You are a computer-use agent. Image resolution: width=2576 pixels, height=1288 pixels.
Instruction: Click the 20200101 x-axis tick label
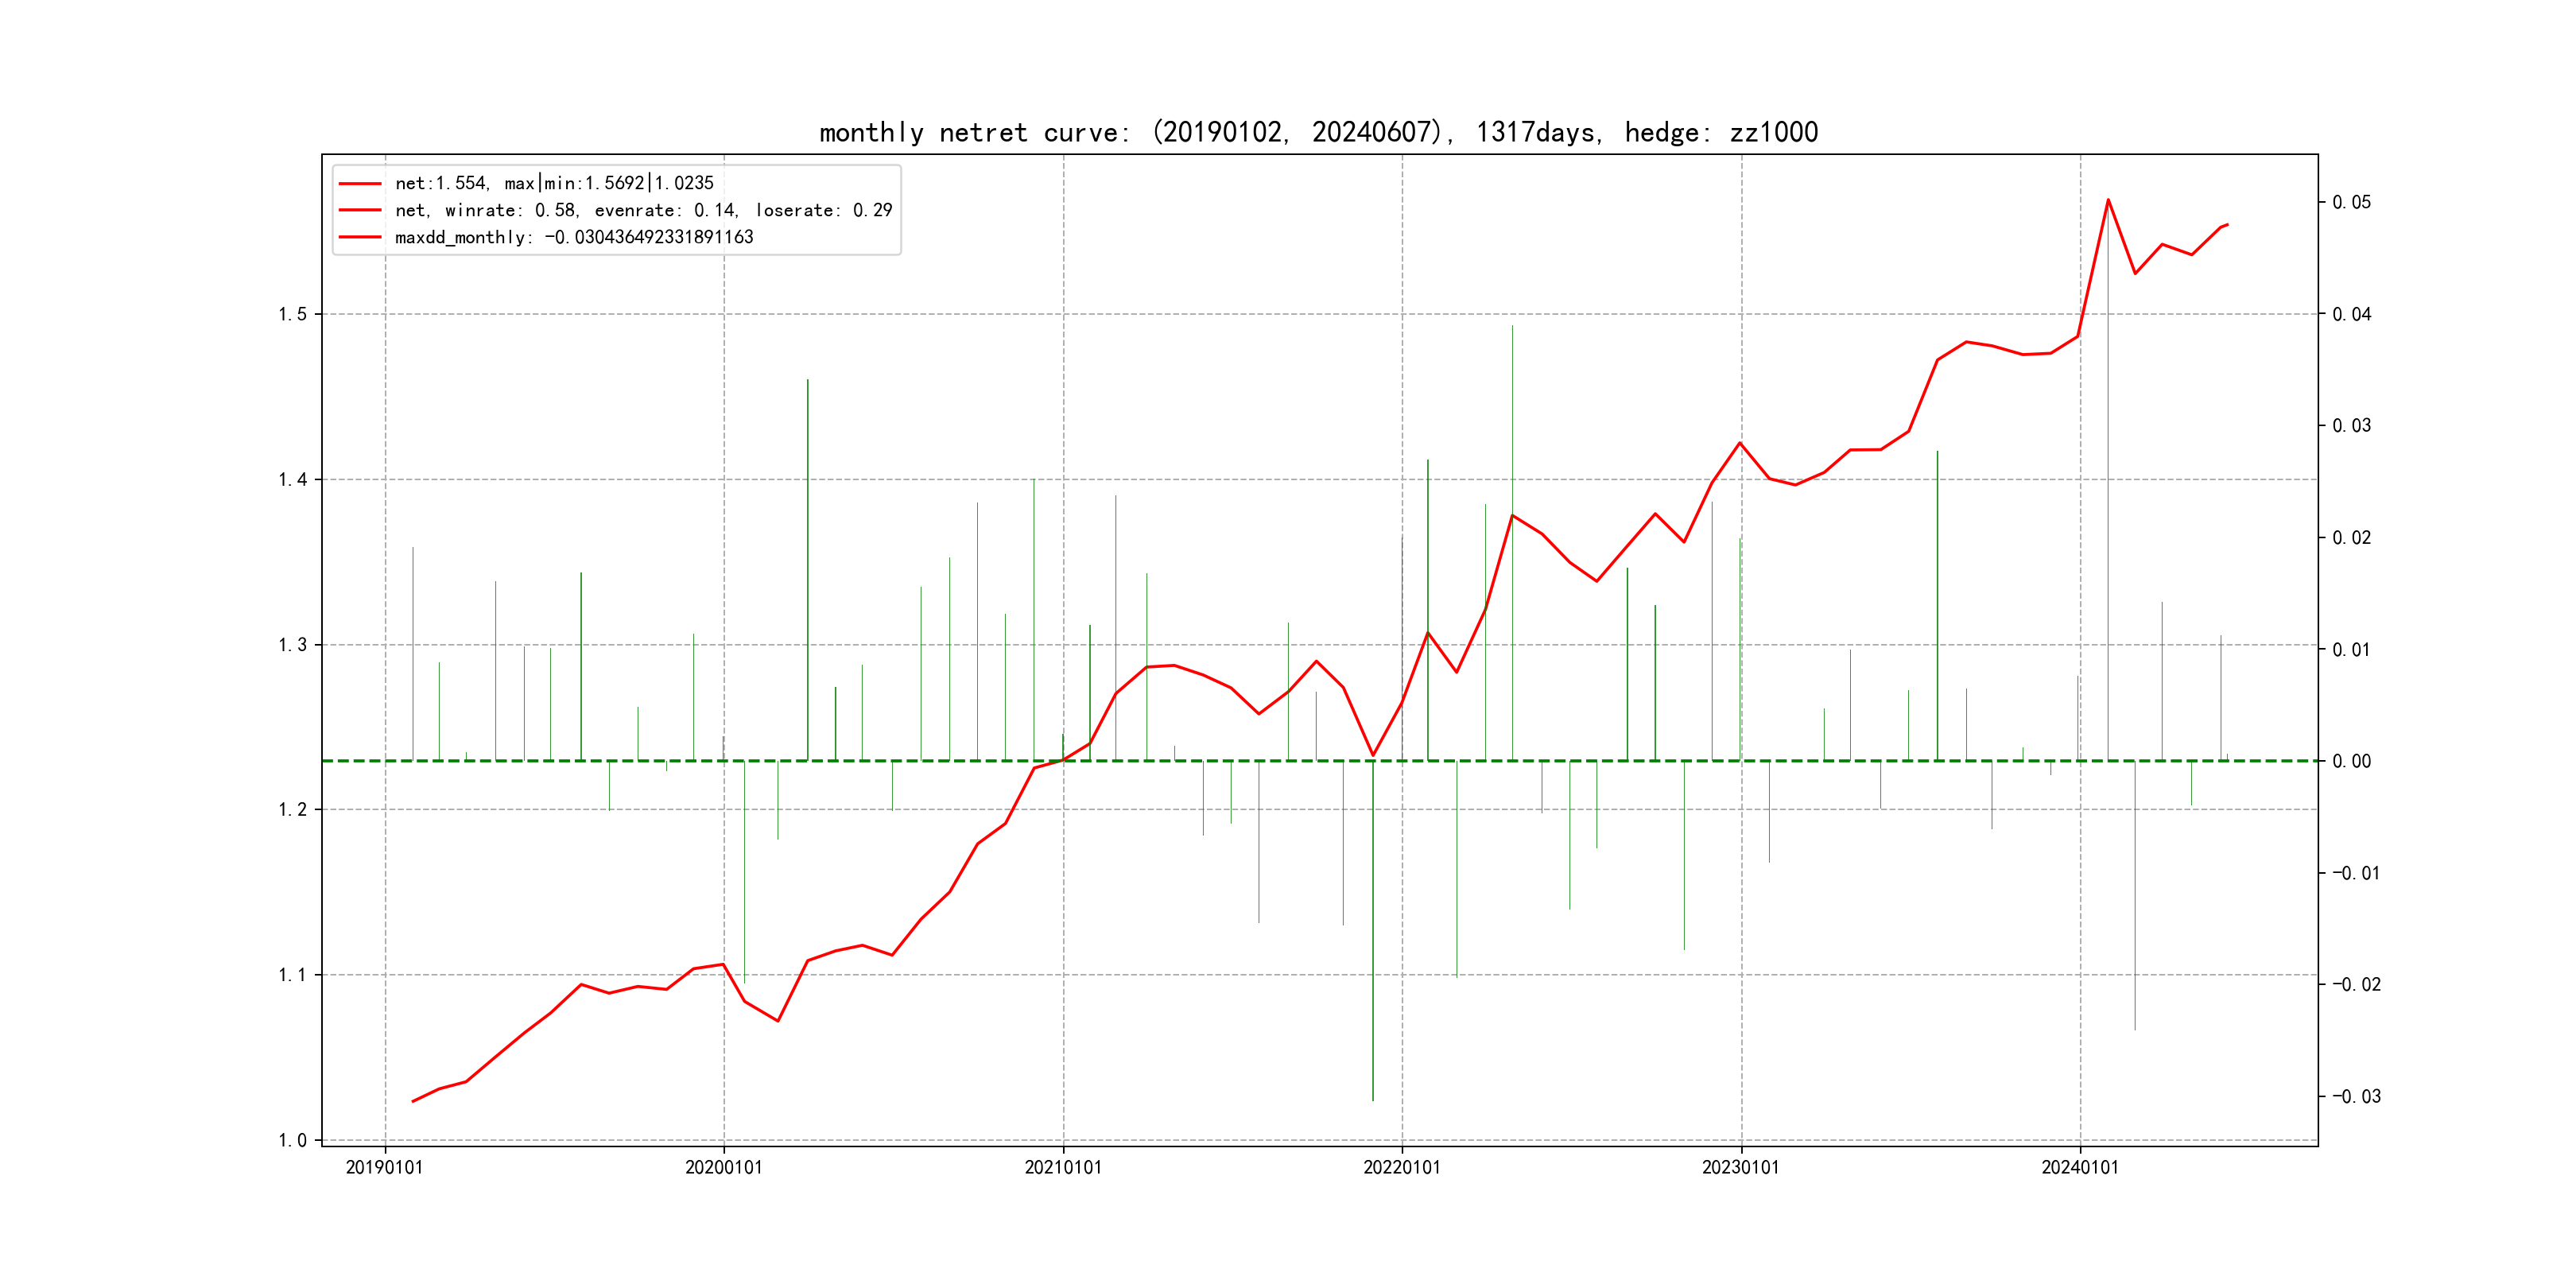tap(723, 1168)
